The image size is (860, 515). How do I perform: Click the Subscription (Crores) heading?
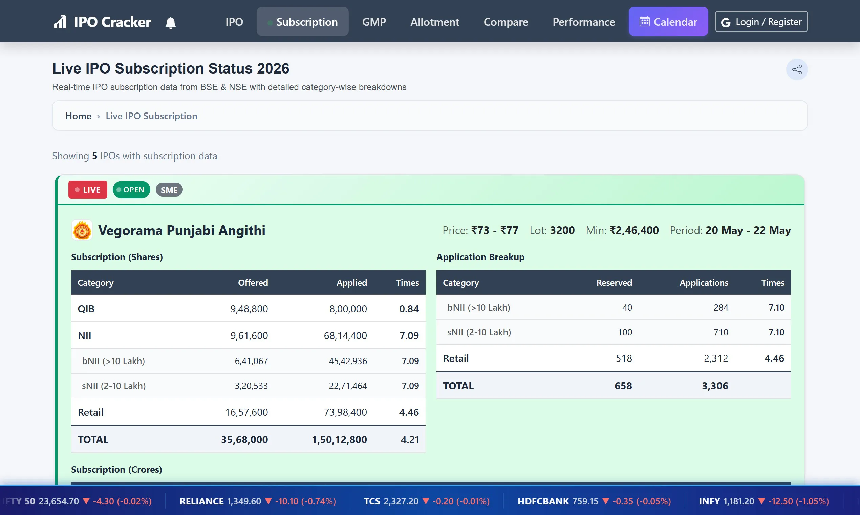point(116,469)
